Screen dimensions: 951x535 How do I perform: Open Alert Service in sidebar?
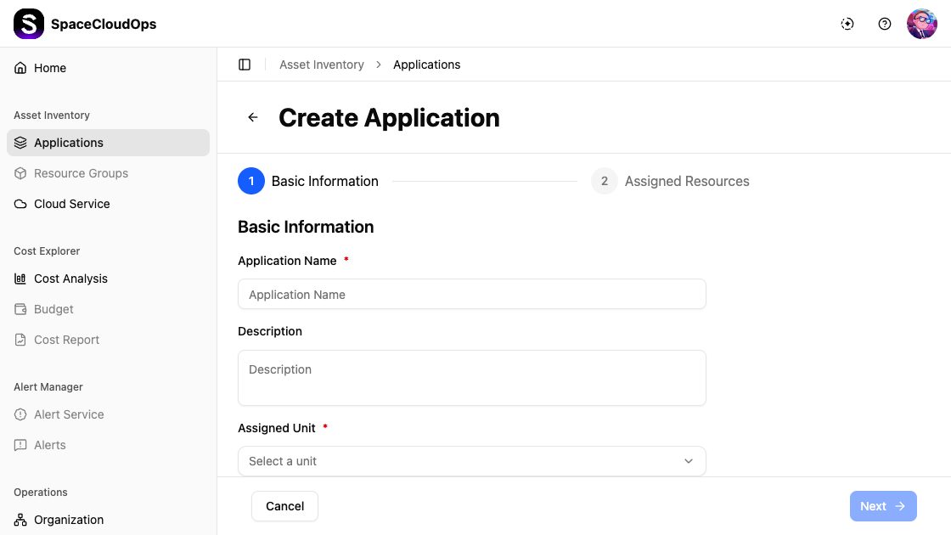click(69, 414)
